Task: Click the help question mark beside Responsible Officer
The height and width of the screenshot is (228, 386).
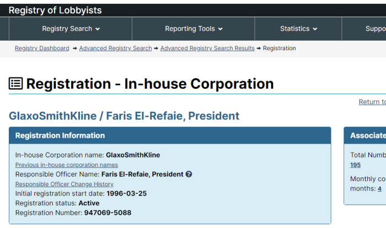Action: (x=189, y=174)
